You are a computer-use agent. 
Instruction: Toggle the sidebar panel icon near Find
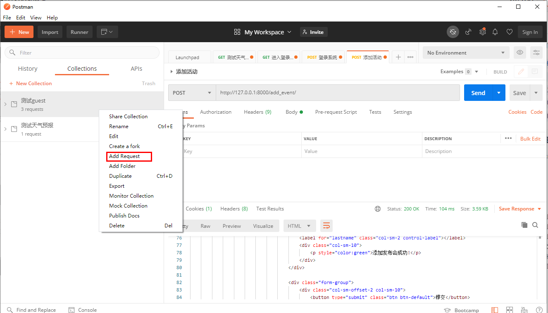(495, 309)
